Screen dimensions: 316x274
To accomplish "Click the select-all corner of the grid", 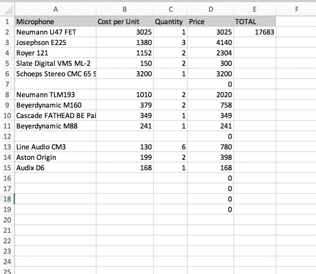I will tap(7, 9).
